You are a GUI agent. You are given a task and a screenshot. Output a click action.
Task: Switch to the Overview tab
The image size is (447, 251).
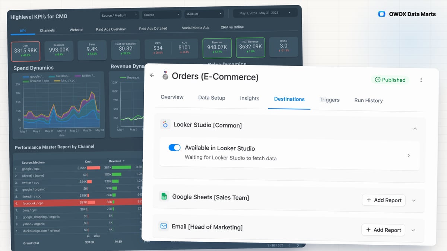(172, 97)
